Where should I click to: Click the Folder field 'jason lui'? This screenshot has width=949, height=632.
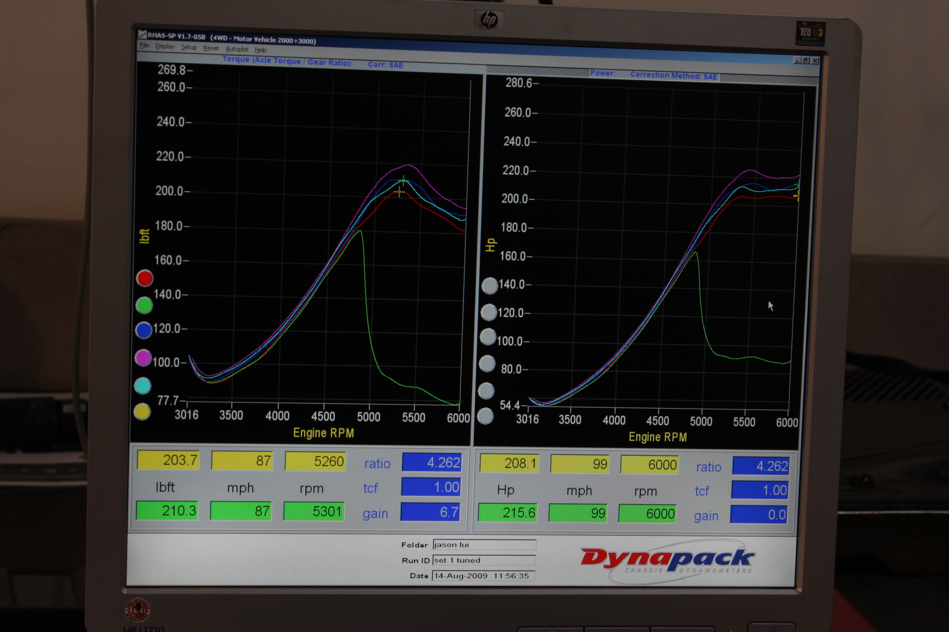point(484,545)
